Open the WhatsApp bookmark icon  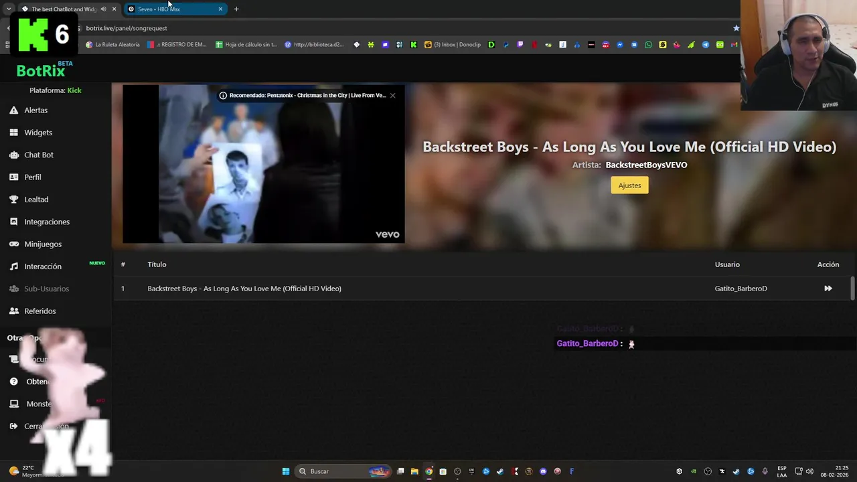tap(648, 45)
